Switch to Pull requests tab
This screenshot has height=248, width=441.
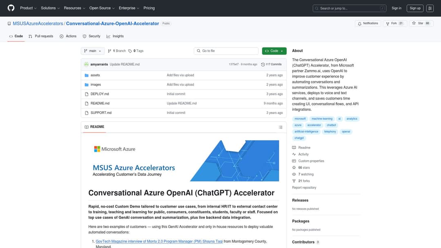click(x=41, y=36)
